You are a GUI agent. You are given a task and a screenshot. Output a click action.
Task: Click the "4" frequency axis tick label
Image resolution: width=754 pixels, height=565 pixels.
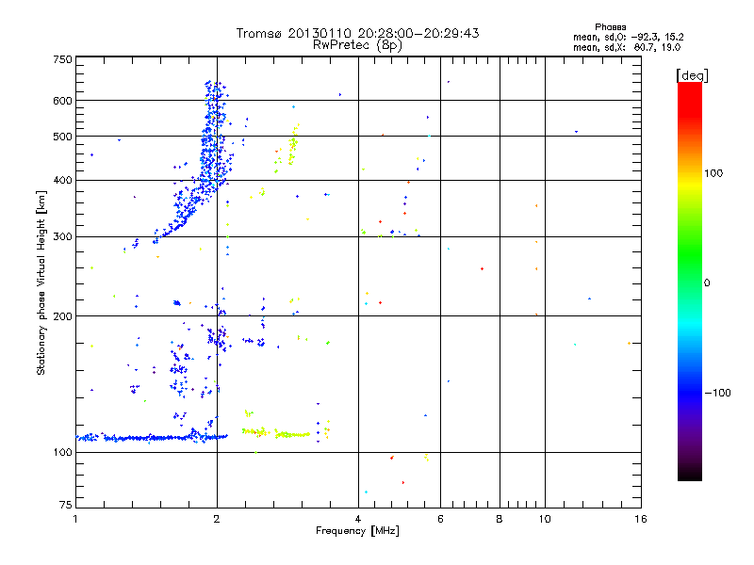pyautogui.click(x=358, y=519)
